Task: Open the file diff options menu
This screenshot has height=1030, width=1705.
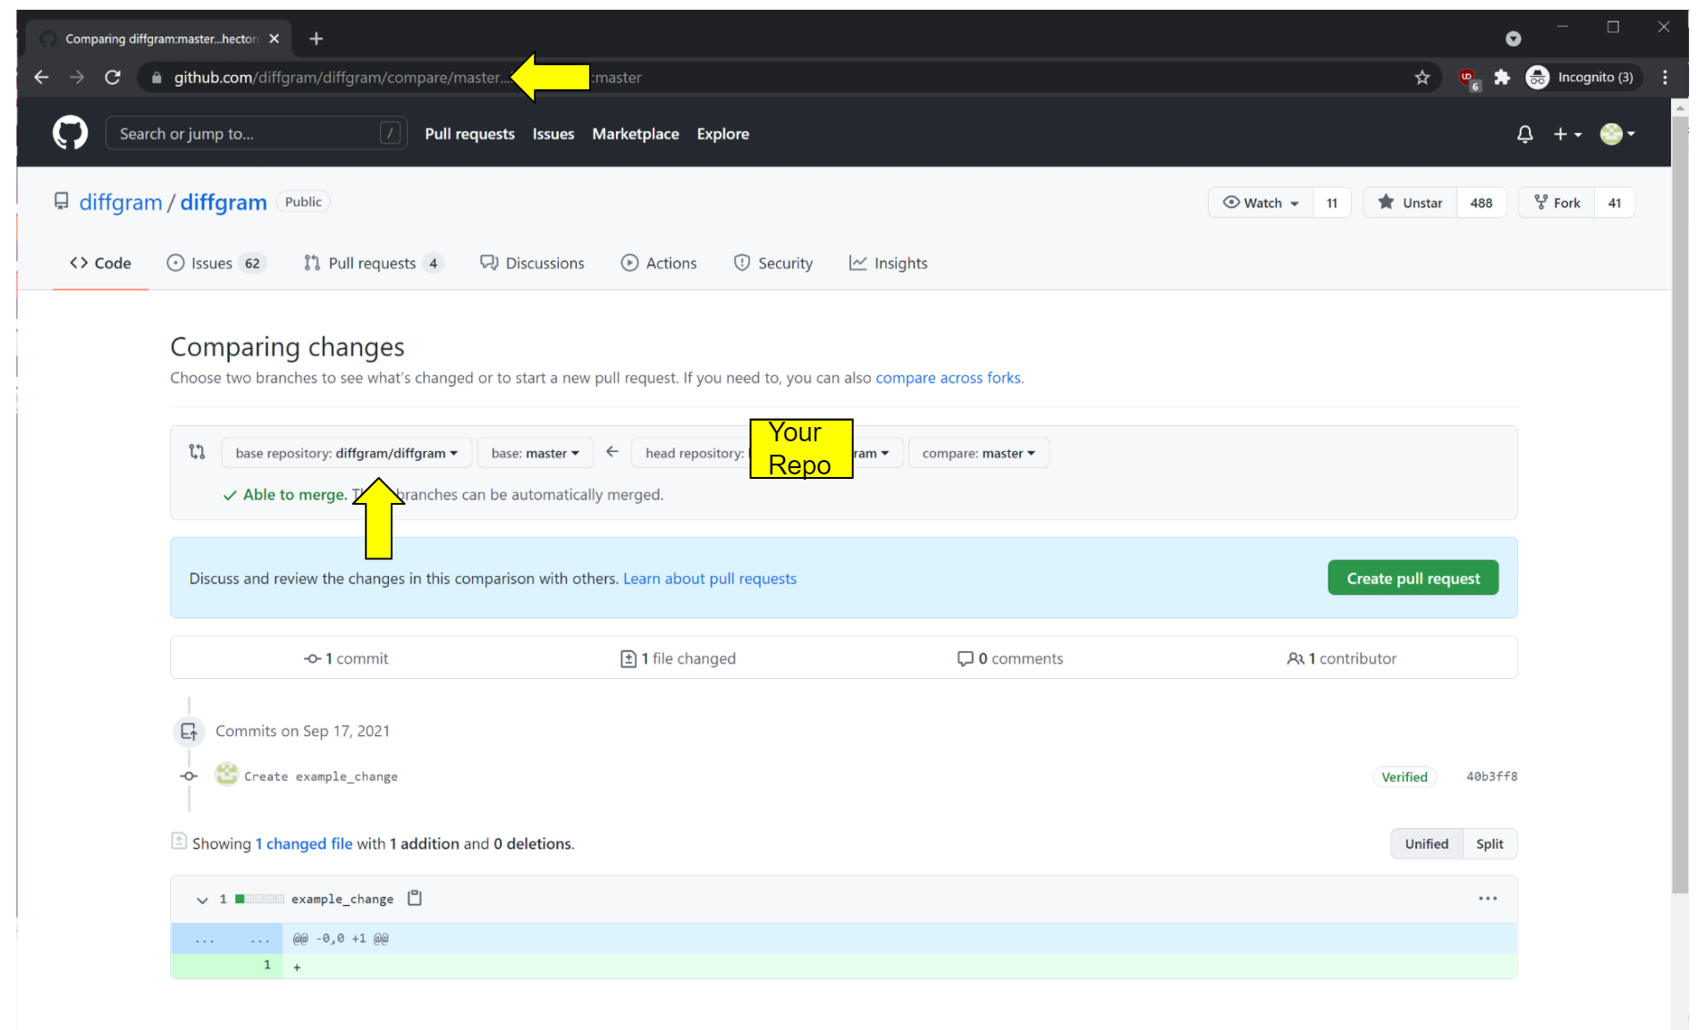Action: (x=1488, y=899)
